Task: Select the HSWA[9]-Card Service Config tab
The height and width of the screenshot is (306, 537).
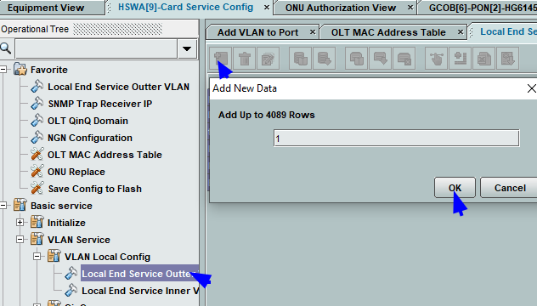Action: pyautogui.click(x=185, y=7)
